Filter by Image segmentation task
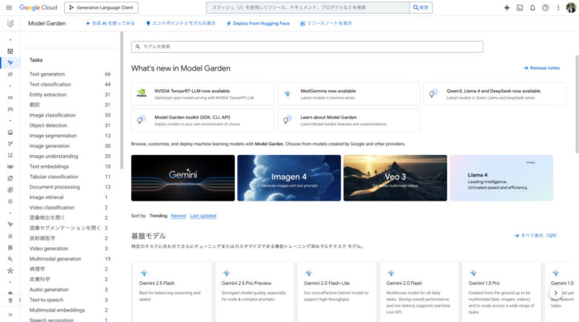 click(x=70, y=136)
